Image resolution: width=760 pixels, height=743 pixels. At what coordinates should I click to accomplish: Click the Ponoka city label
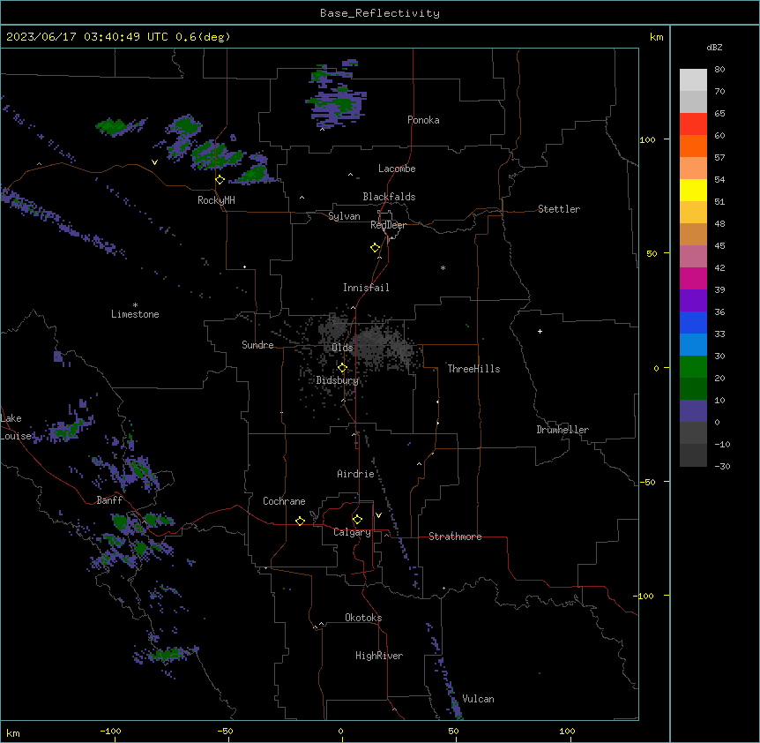(x=423, y=120)
